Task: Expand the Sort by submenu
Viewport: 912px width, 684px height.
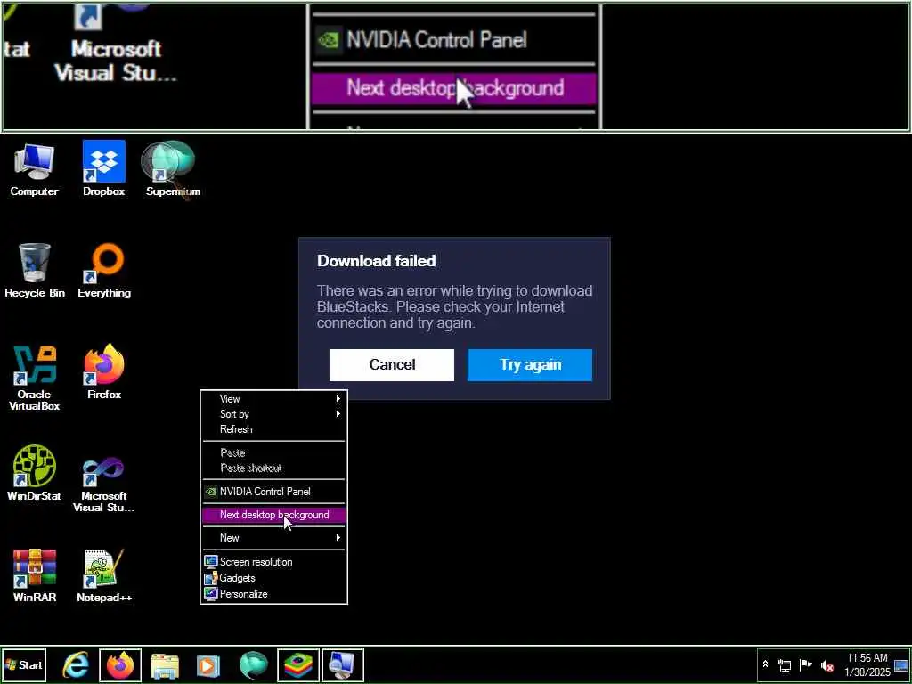Action: tap(273, 414)
